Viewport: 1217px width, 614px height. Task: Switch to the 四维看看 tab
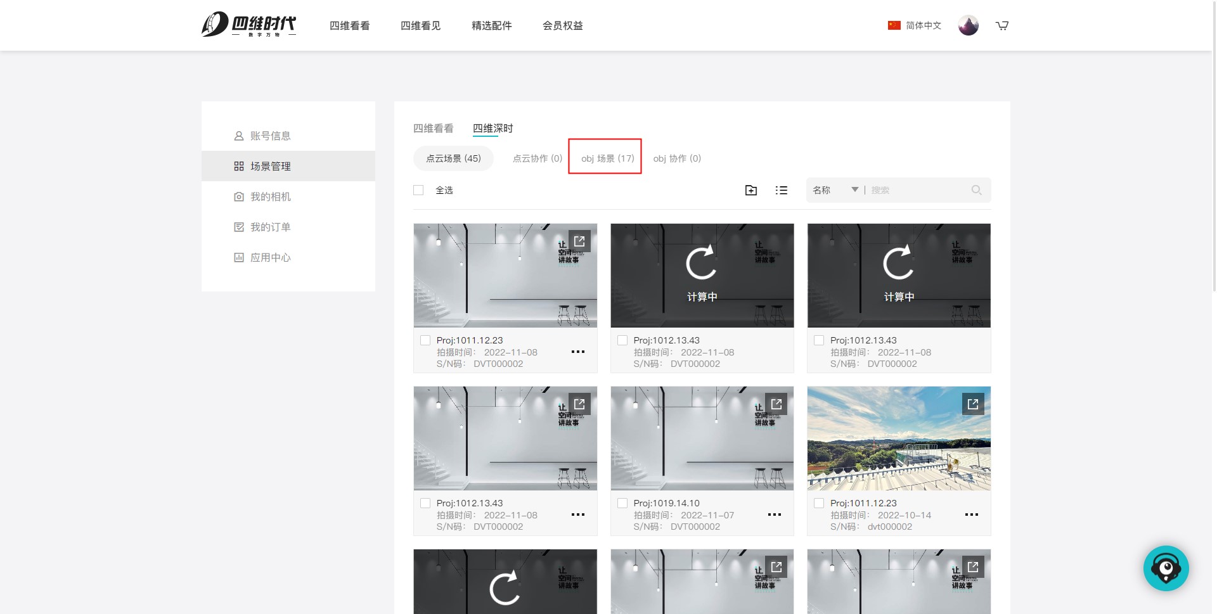pos(433,129)
